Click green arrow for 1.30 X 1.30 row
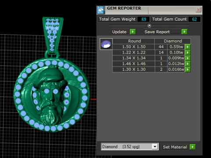 pyautogui.click(x=188, y=69)
